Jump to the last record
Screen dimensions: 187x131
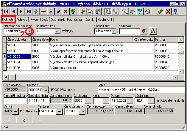point(28,12)
